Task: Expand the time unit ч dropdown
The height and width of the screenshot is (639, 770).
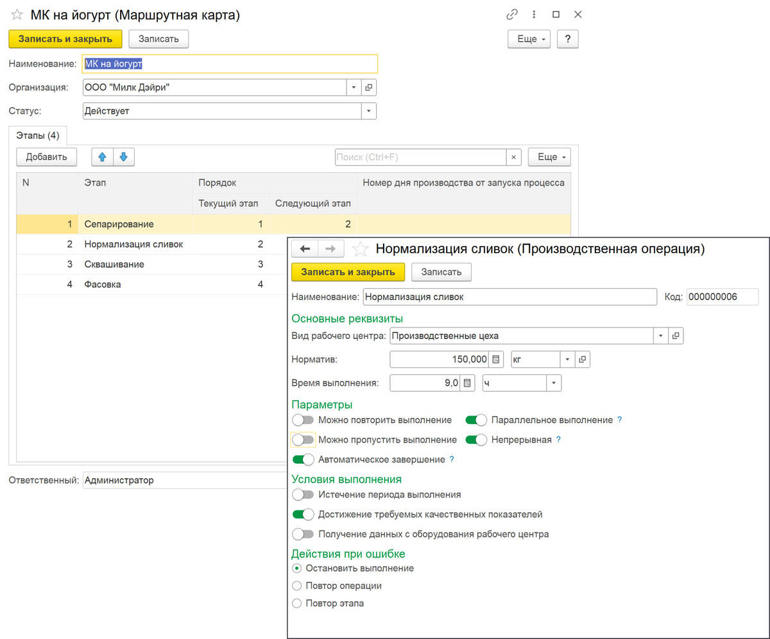Action: point(554,383)
